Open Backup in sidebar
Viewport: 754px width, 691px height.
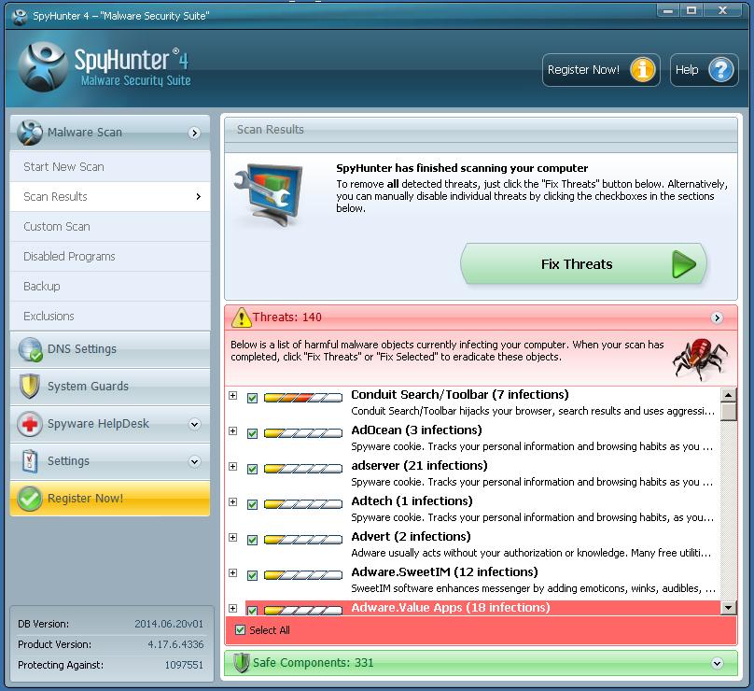[110, 287]
